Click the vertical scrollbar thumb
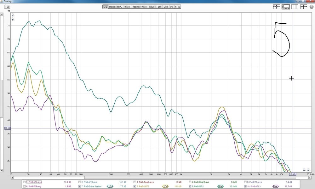The width and height of the screenshot is (315, 189). tap(2, 98)
